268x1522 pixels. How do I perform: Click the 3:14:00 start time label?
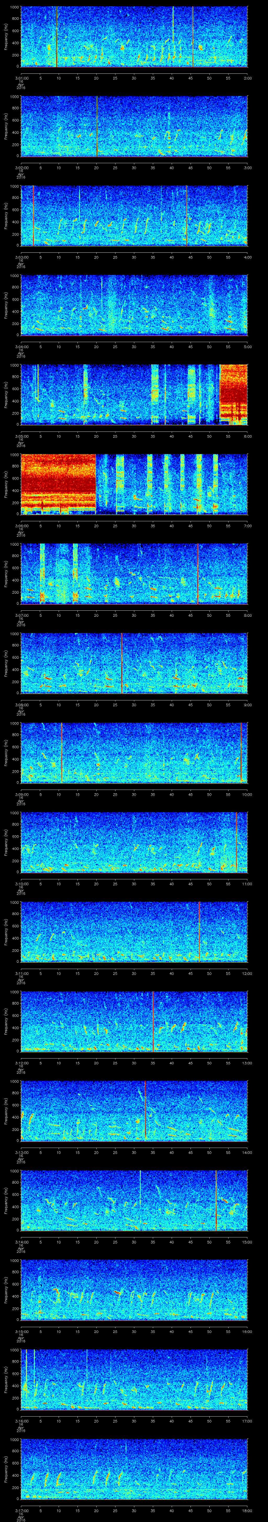click(21, 1242)
